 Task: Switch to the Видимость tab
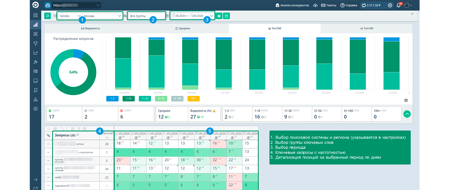(91, 28)
